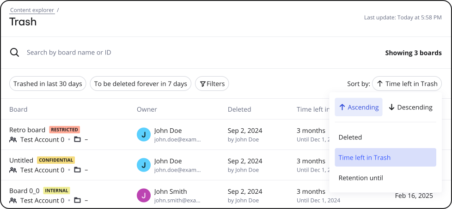Open the Filters panel
Image resolution: width=452 pixels, height=209 pixels.
[x=212, y=84]
